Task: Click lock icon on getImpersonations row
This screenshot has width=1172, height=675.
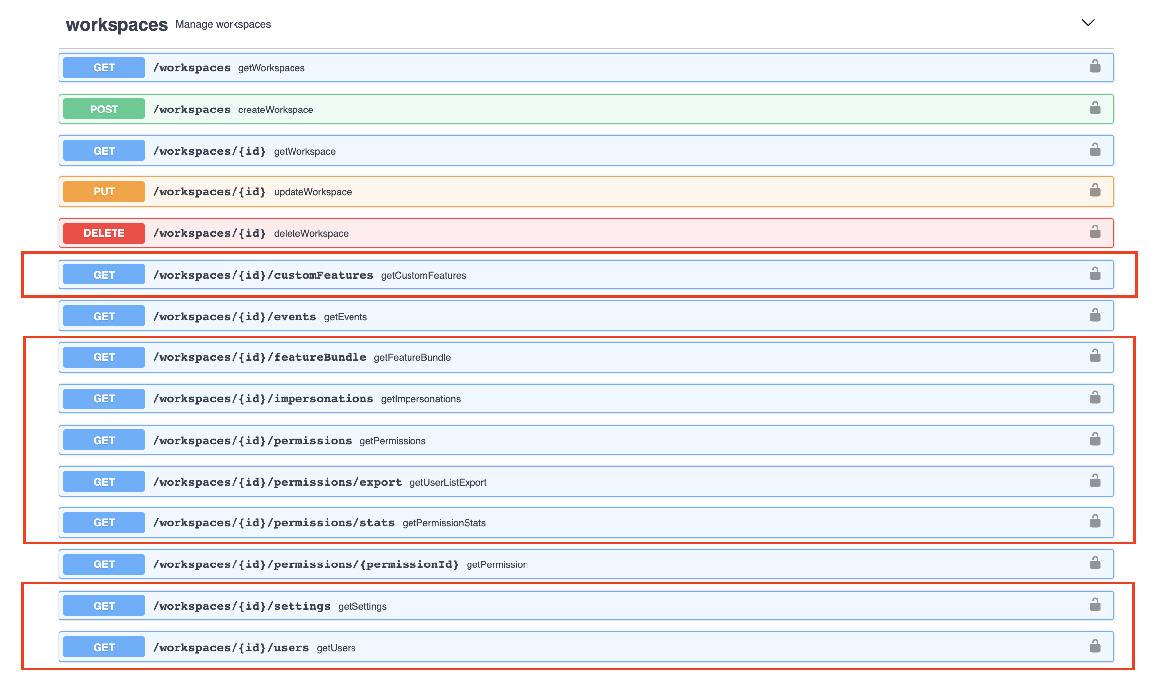Action: [1095, 398]
